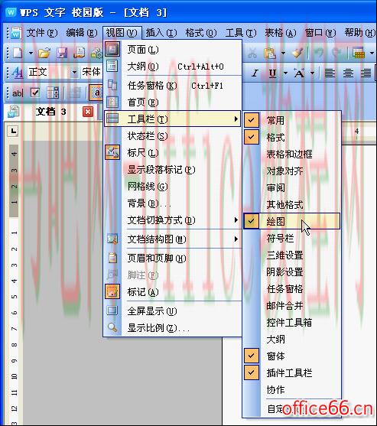Screen dimensions: 377x426
Task: Uncheck the 绘图 toolbar option
Action: 291,221
